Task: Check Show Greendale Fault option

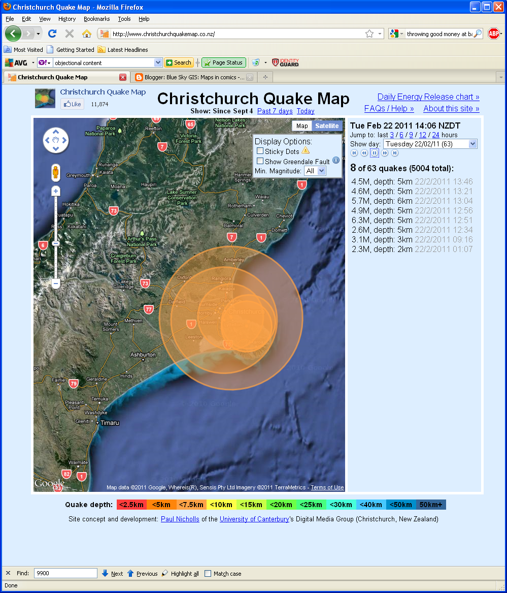Action: click(260, 161)
